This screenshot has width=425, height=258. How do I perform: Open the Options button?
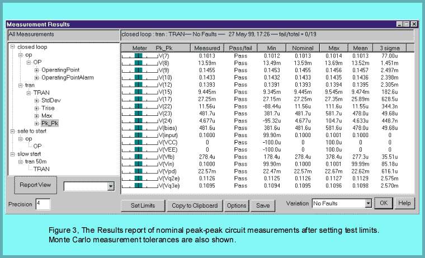click(x=237, y=205)
